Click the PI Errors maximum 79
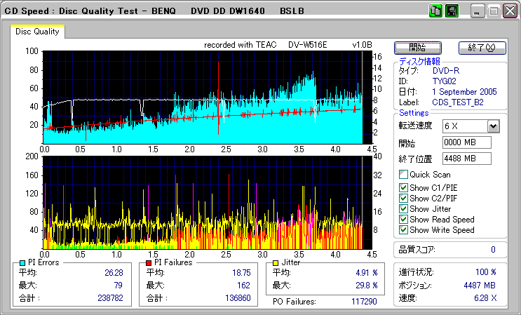521x315 pixels. [x=118, y=286]
